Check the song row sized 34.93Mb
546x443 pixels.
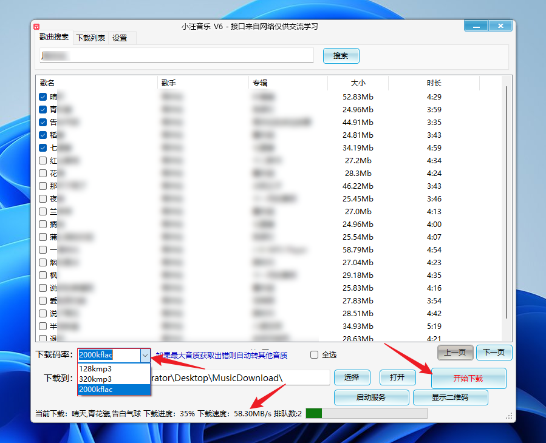[43, 326]
